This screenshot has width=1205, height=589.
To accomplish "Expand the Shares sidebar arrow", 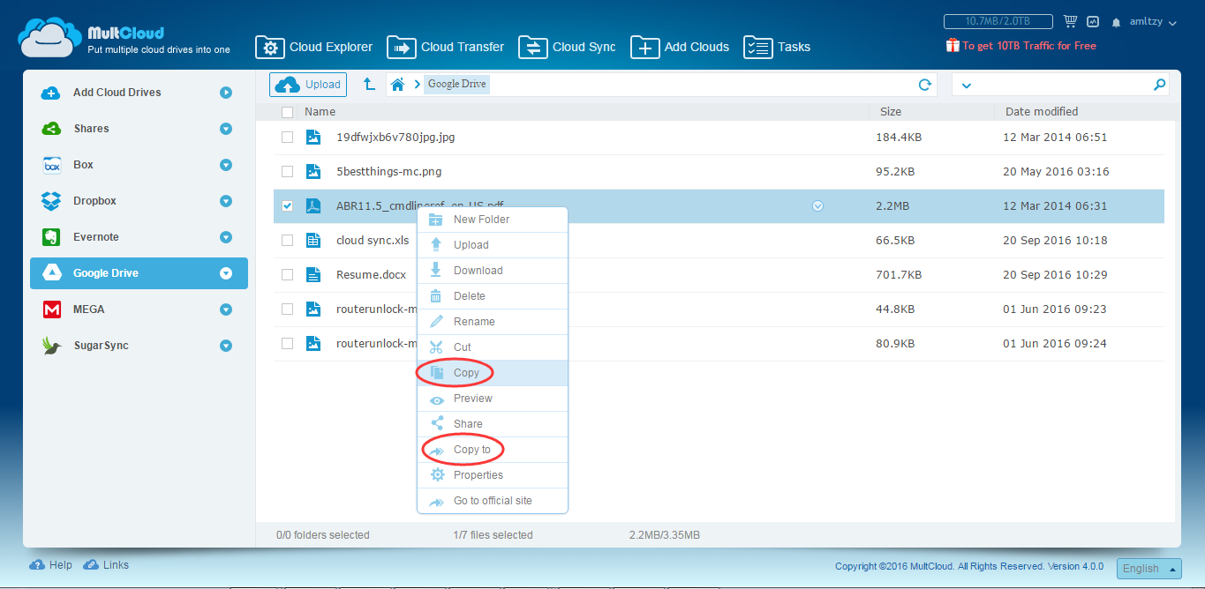I will pos(226,129).
